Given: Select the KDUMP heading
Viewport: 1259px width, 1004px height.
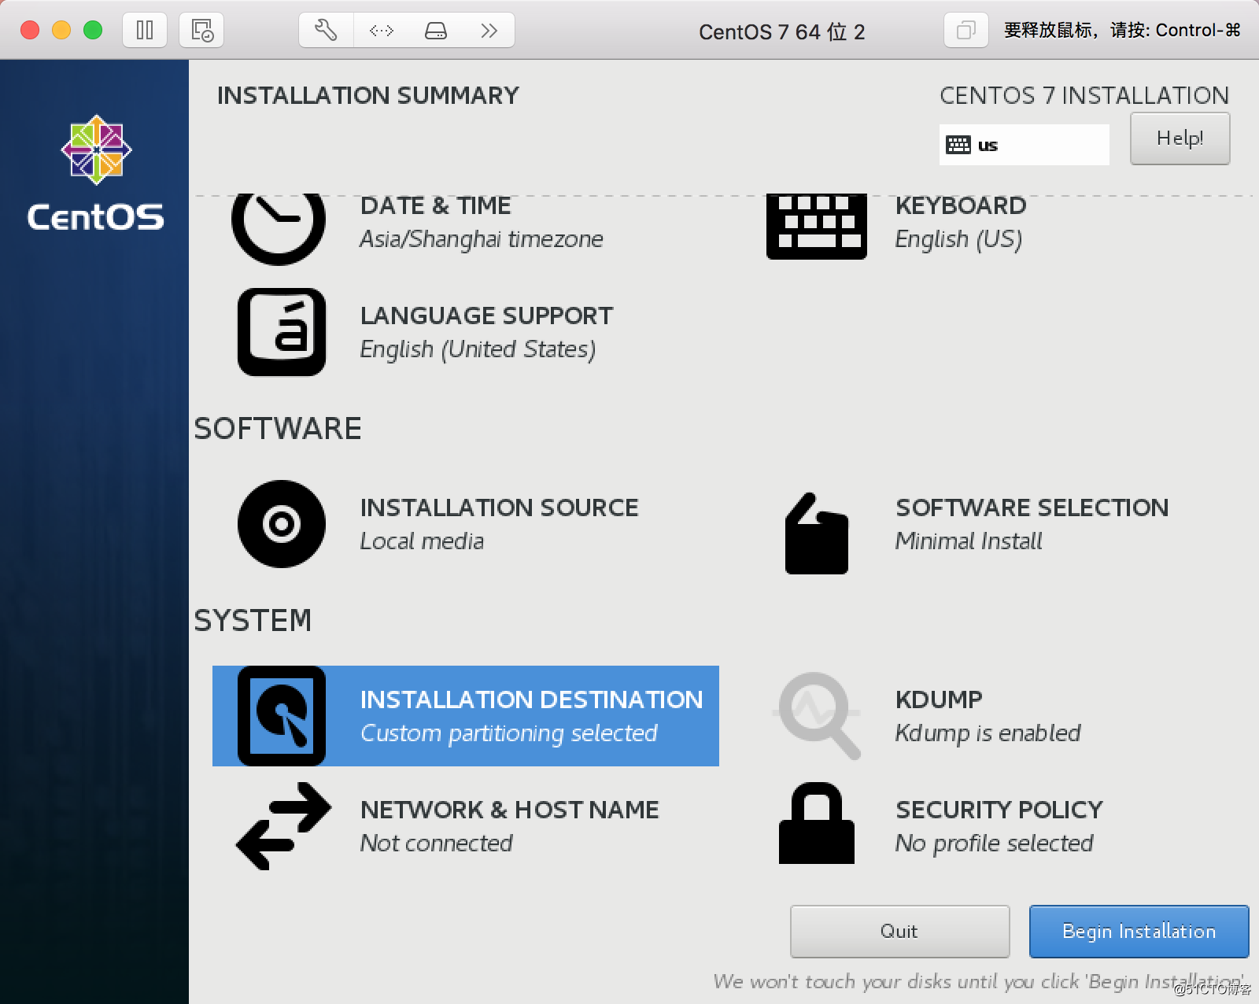Looking at the screenshot, I should pyautogui.click(x=939, y=699).
